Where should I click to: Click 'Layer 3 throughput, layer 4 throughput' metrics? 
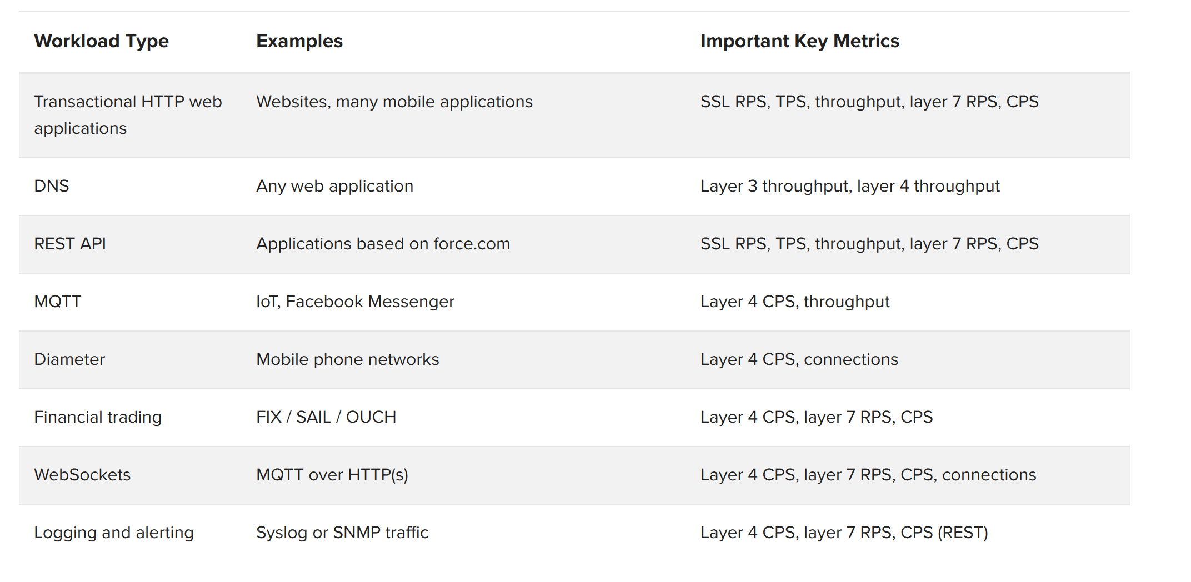click(x=850, y=186)
